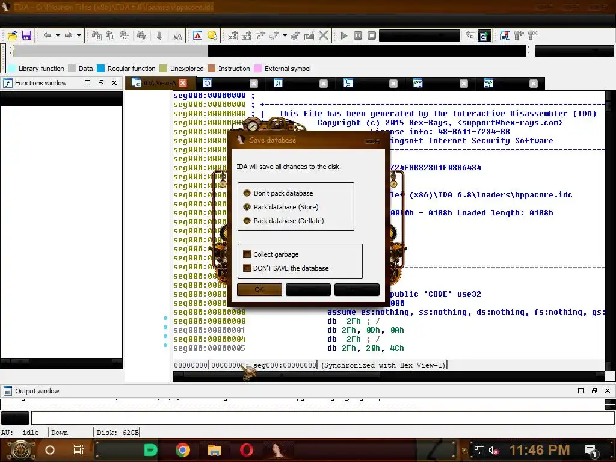Open Opera browser from the taskbar
616x462 pixels.
point(246,450)
